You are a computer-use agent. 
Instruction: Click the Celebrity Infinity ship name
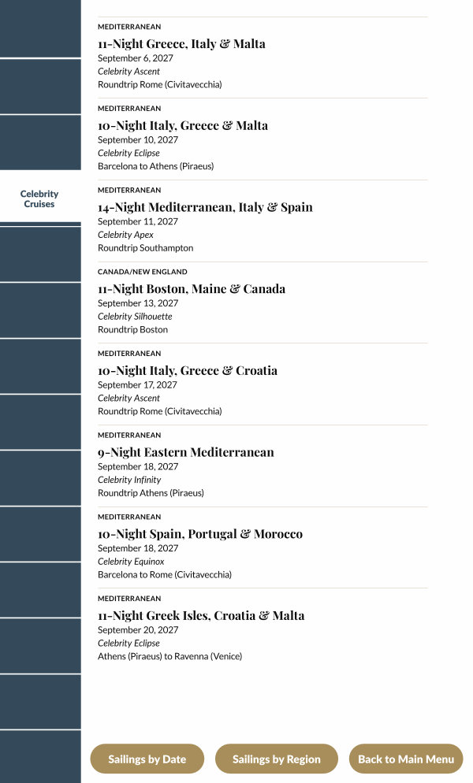tap(129, 480)
